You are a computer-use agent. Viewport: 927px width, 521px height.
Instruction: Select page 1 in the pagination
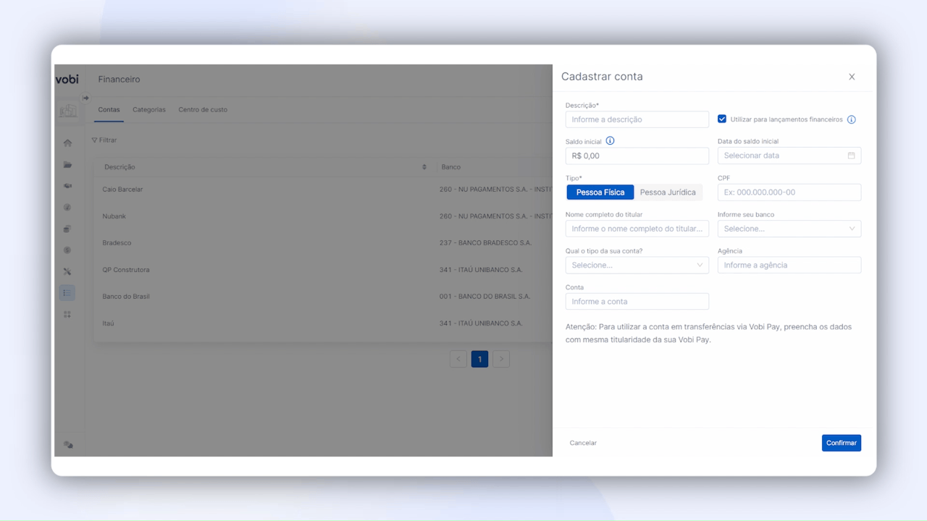click(479, 359)
